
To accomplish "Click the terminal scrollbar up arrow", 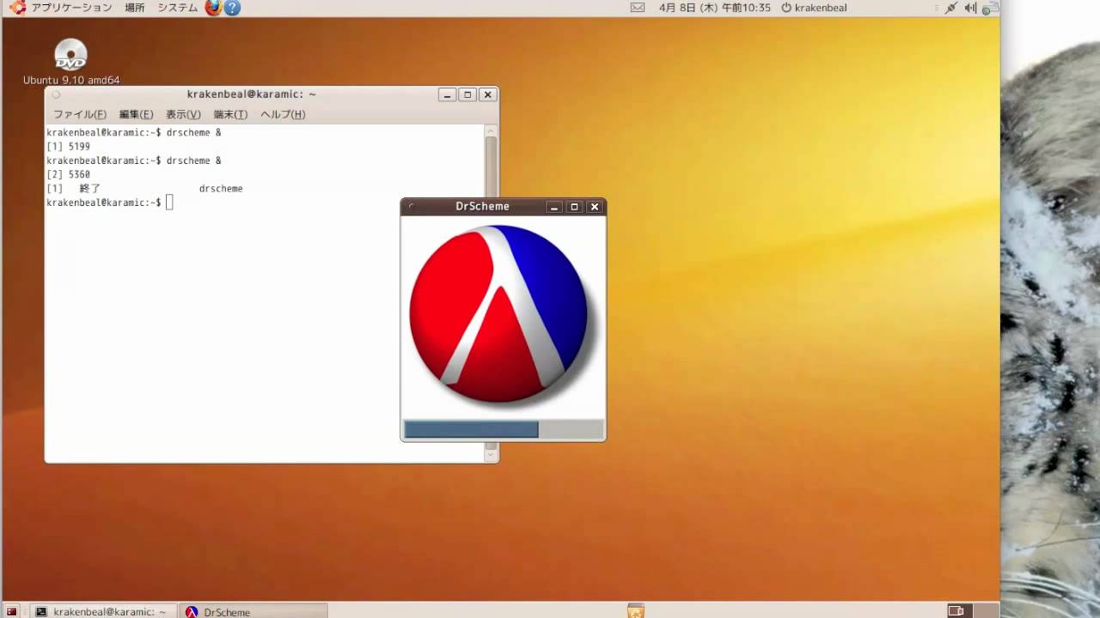I will 491,131.
